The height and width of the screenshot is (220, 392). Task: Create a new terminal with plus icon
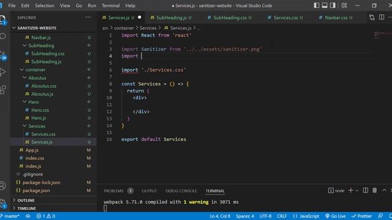[x=351, y=191]
